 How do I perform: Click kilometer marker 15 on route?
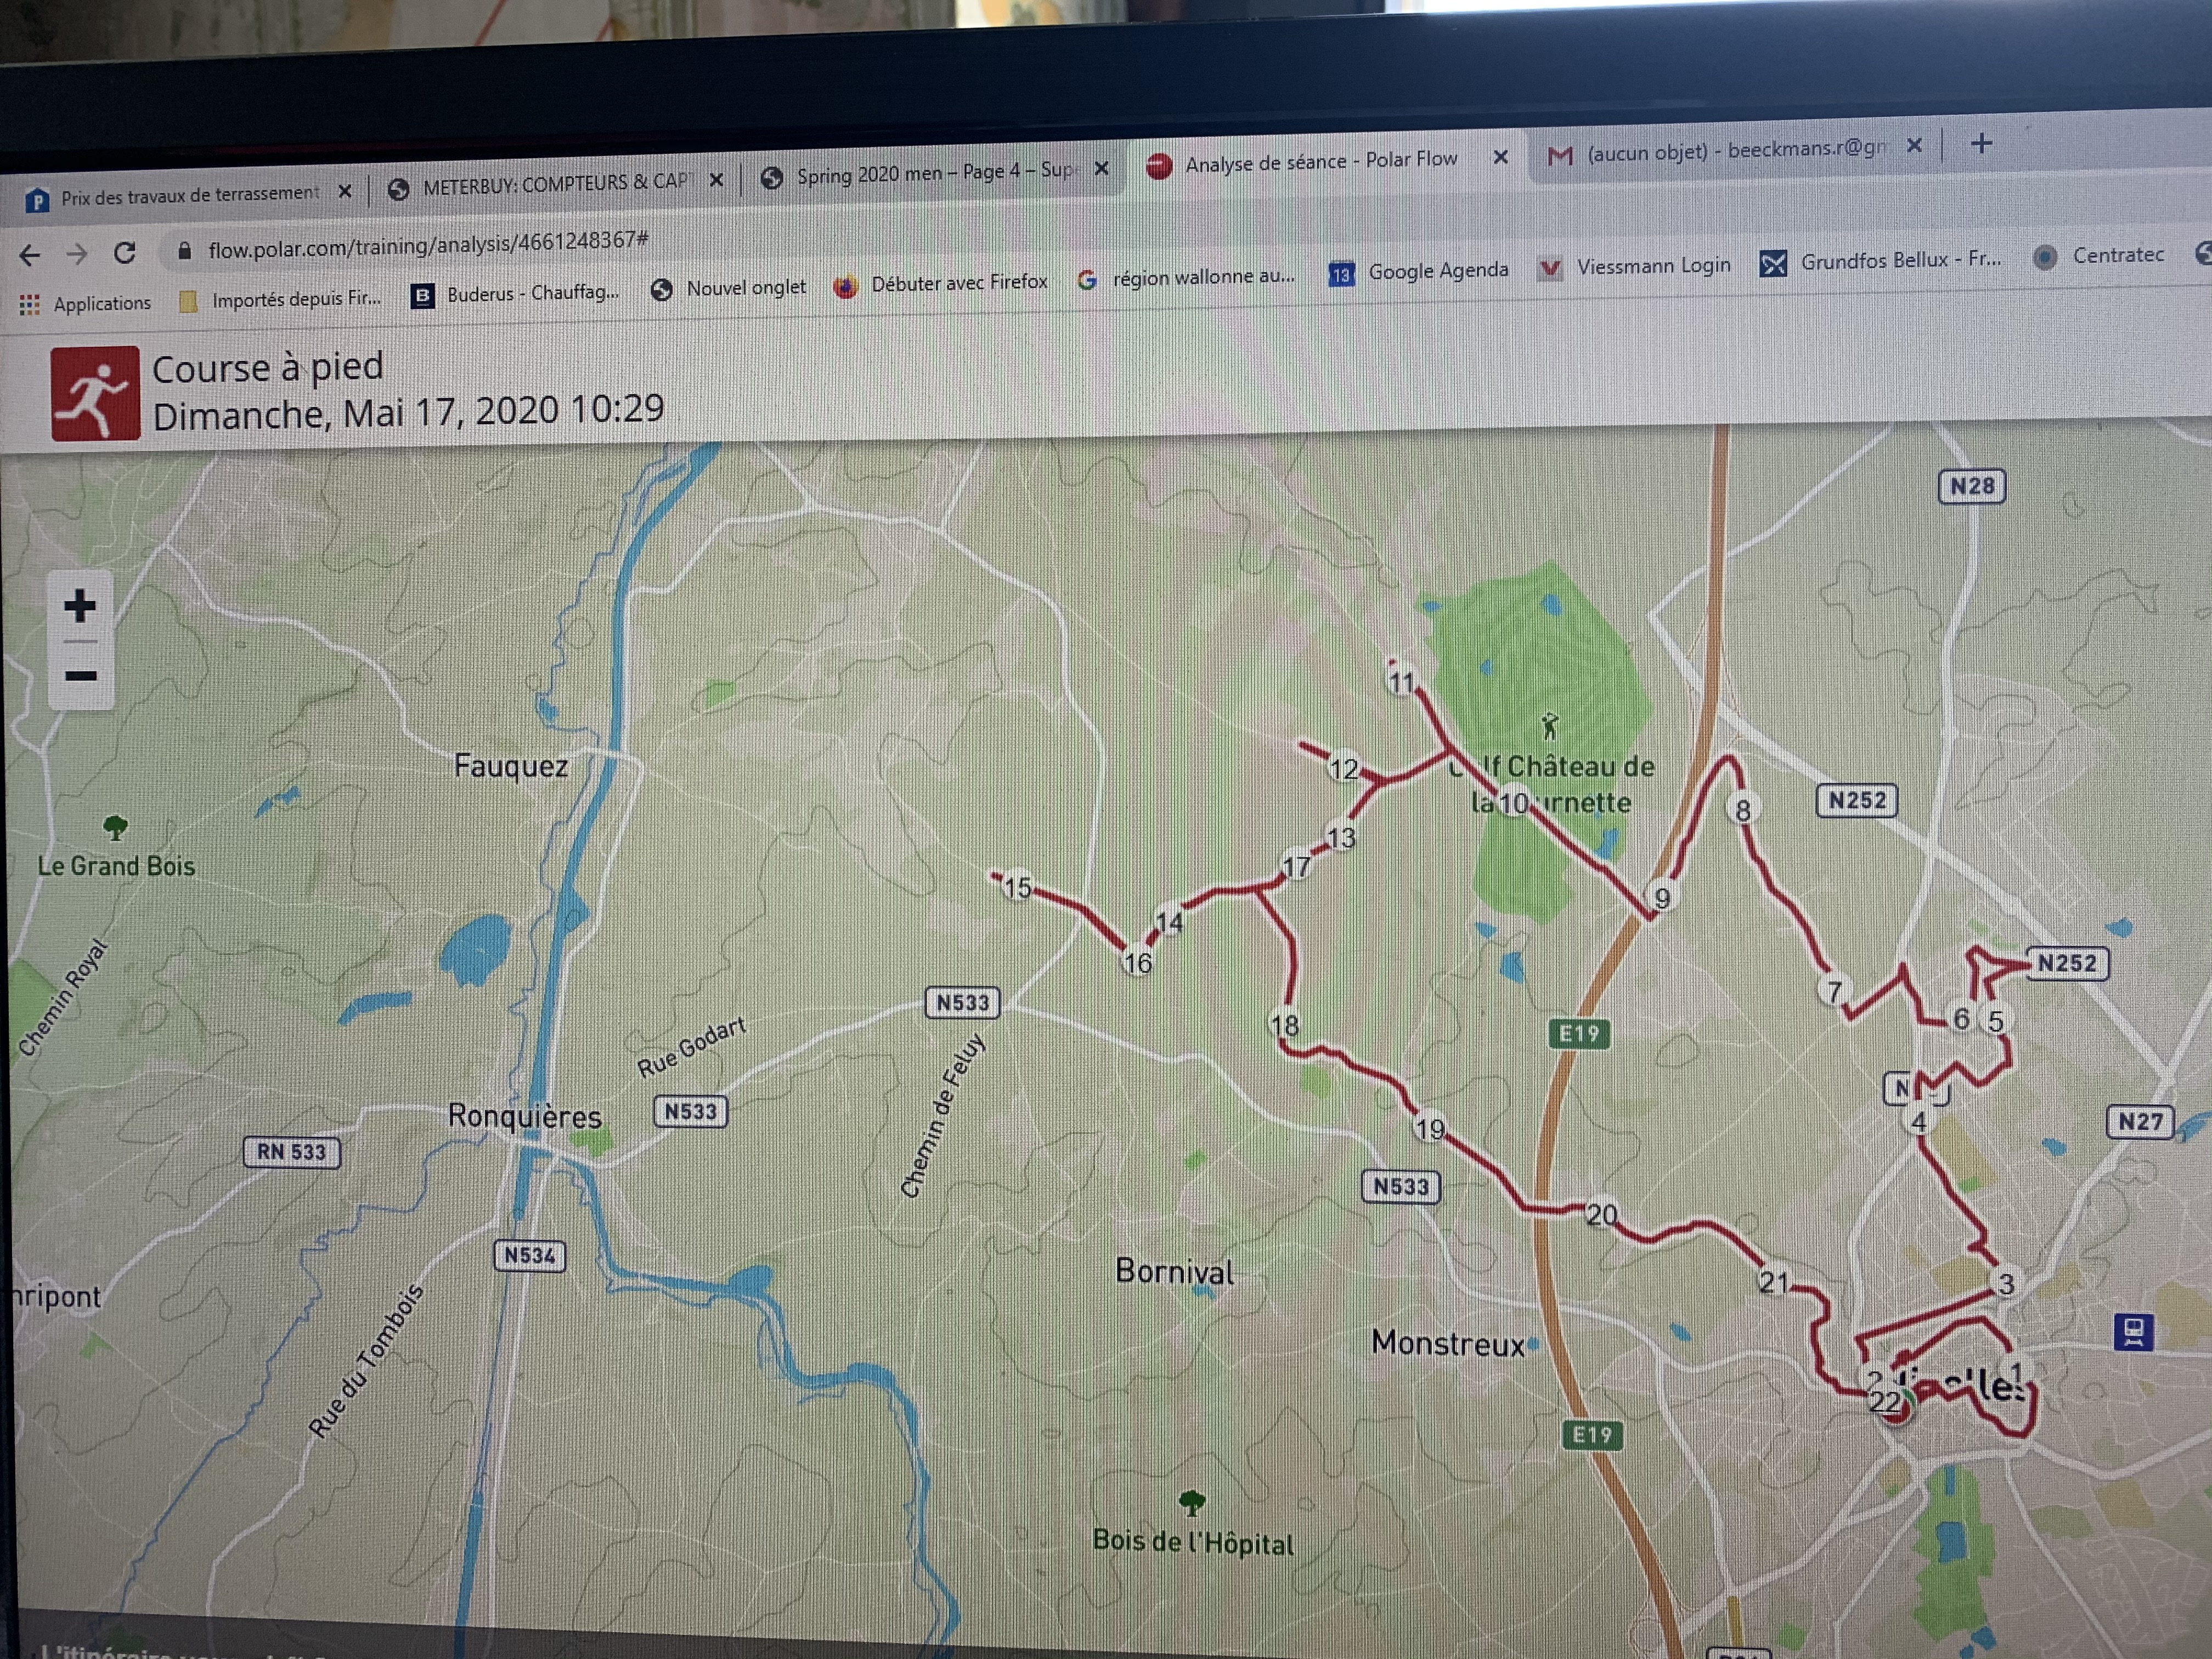1017,887
